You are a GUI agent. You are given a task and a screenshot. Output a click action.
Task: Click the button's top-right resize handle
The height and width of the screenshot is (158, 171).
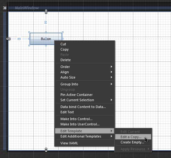click(63, 32)
